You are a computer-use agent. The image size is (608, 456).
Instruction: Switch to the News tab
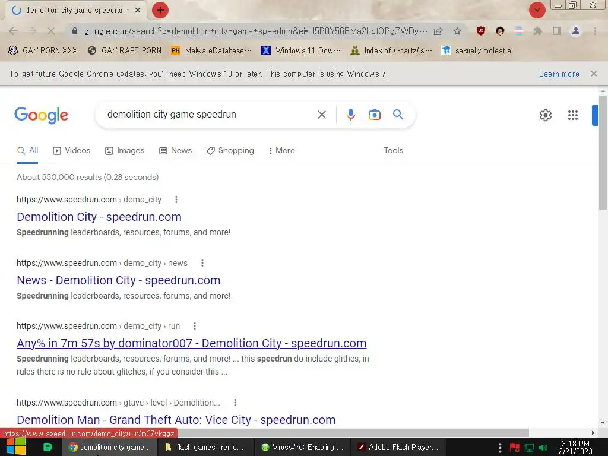click(176, 150)
